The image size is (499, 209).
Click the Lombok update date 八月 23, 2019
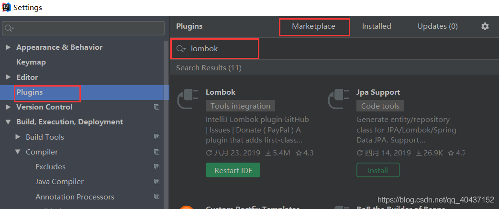click(233, 153)
